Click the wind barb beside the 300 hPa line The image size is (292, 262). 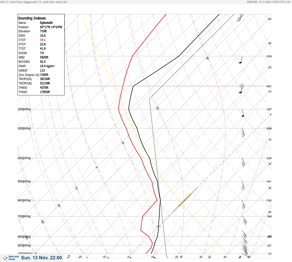point(243,132)
